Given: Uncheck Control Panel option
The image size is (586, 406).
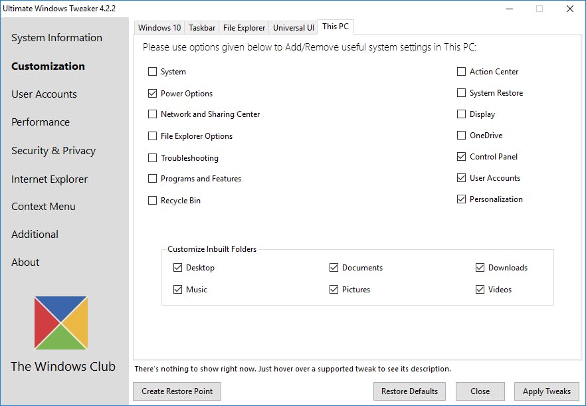Looking at the screenshot, I should [x=462, y=157].
